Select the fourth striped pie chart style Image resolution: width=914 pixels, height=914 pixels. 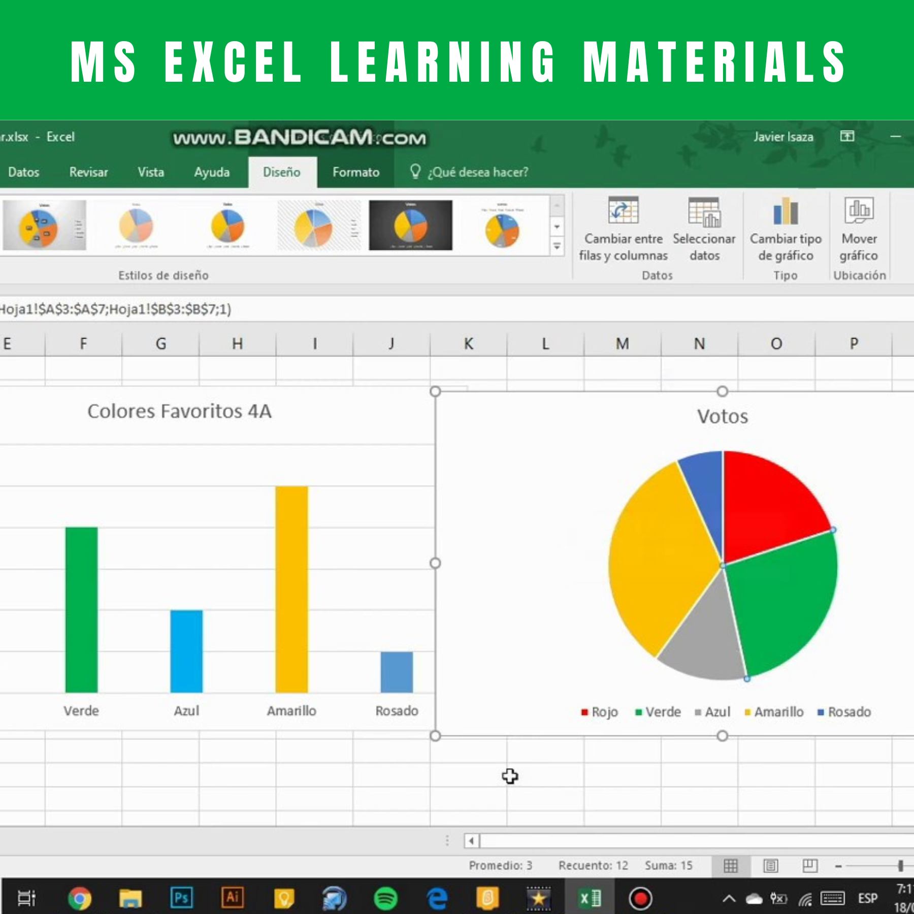319,225
